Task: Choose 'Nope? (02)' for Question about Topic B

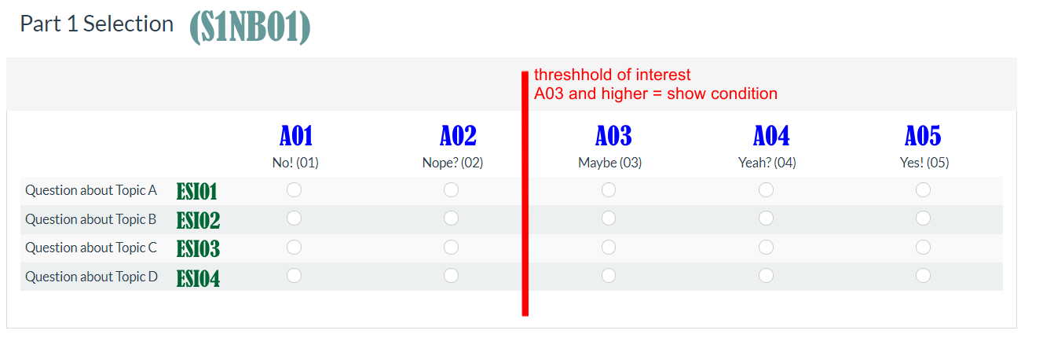Action: [x=452, y=218]
